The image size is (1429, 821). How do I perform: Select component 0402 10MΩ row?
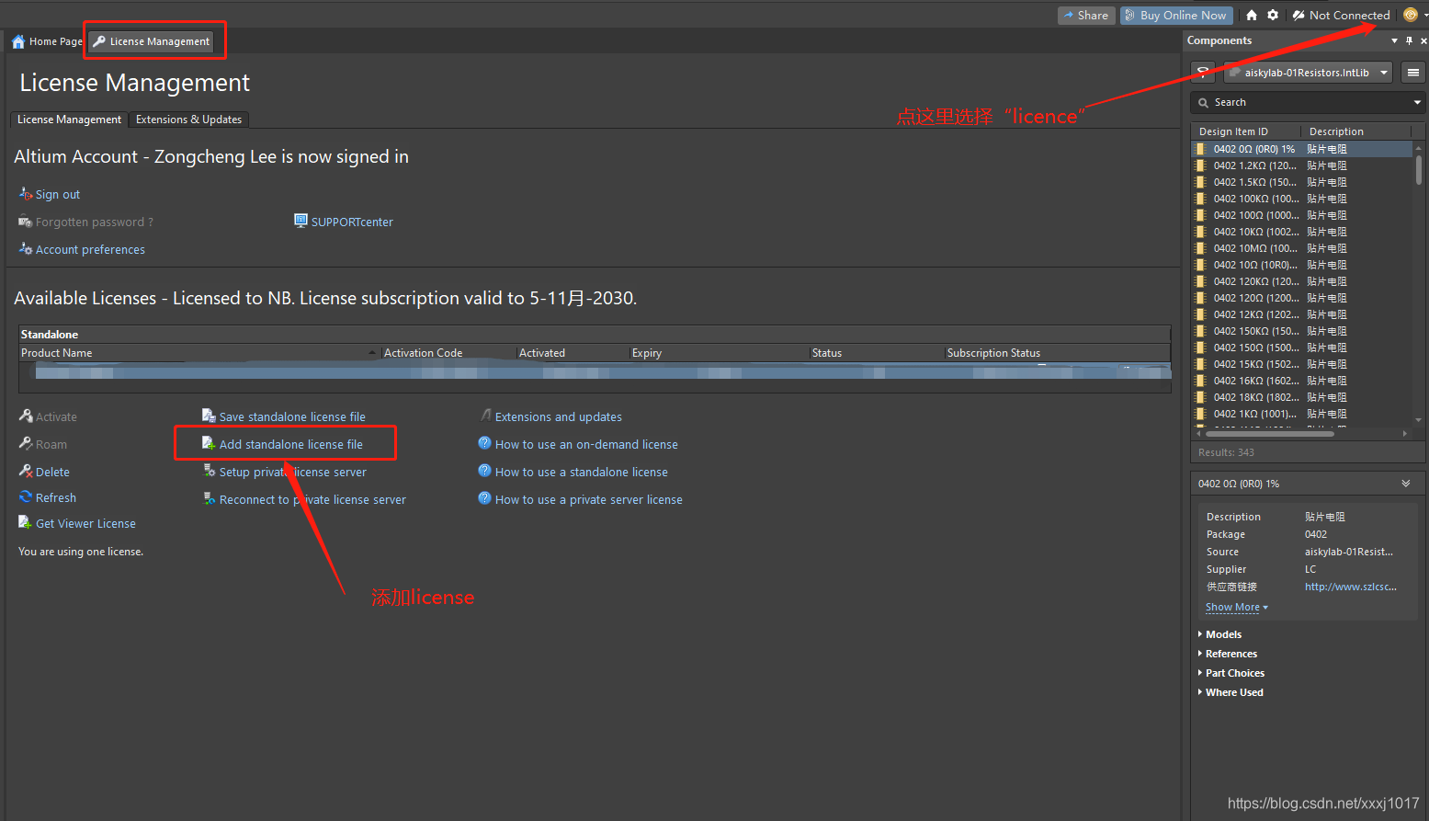[x=1302, y=248]
